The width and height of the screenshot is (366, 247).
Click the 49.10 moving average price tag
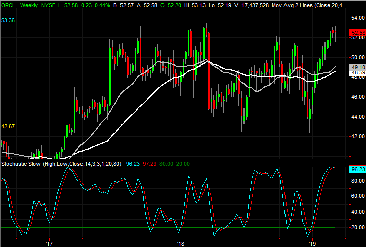(x=357, y=67)
